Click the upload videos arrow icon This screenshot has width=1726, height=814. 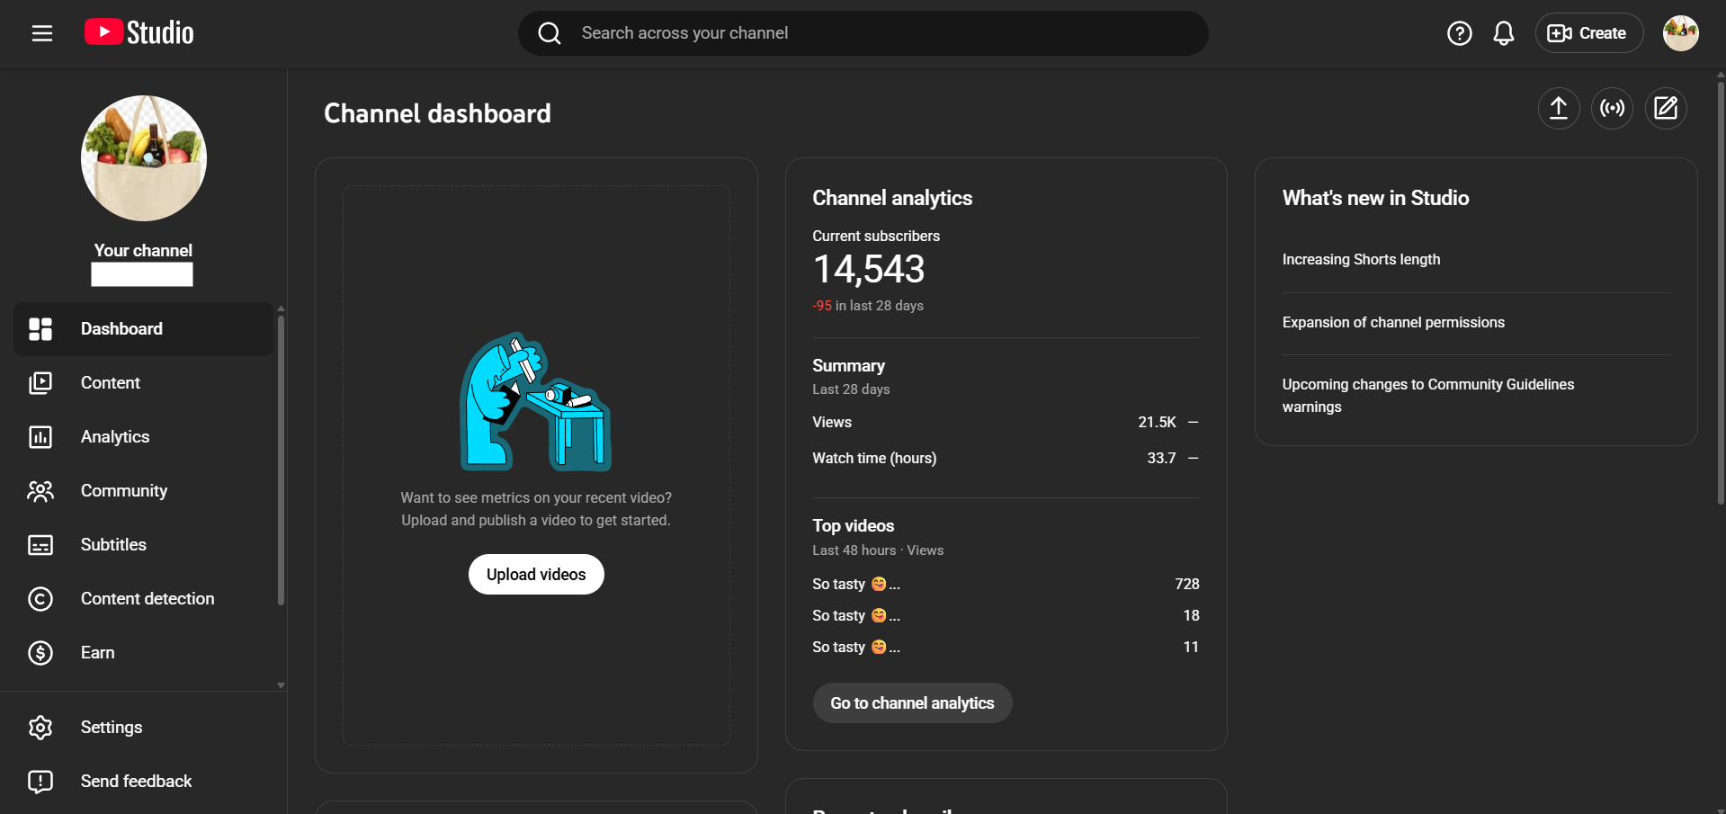pyautogui.click(x=1558, y=109)
